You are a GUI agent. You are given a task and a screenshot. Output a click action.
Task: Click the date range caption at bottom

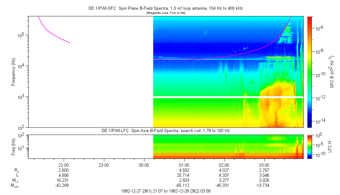(x=166, y=191)
